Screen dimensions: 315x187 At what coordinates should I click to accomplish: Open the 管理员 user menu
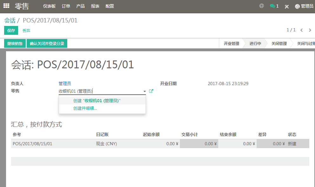click(x=304, y=6)
